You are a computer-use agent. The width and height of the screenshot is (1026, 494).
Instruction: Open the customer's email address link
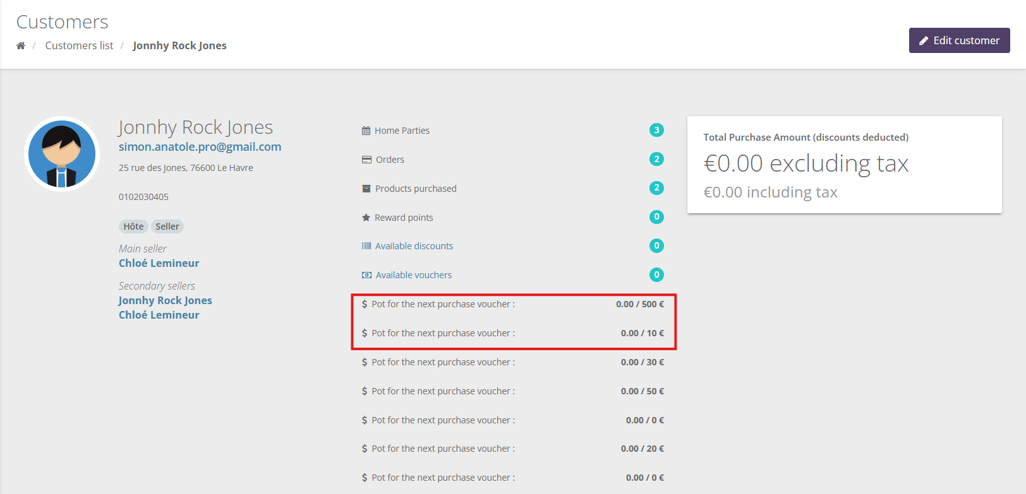(200, 146)
